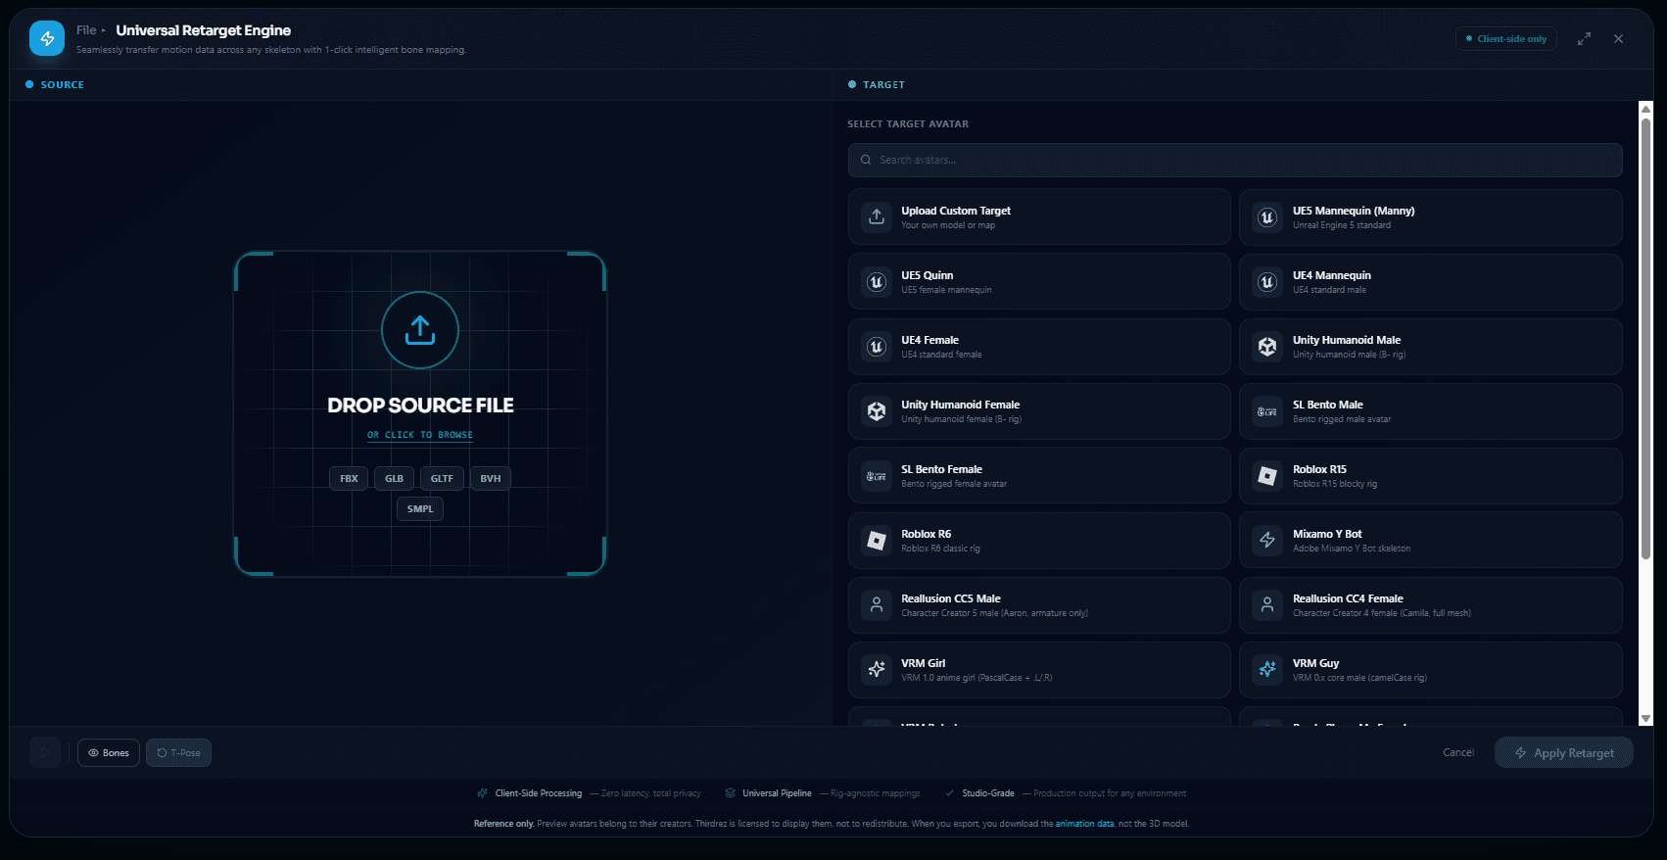Open the animation data link

[x=1084, y=824]
